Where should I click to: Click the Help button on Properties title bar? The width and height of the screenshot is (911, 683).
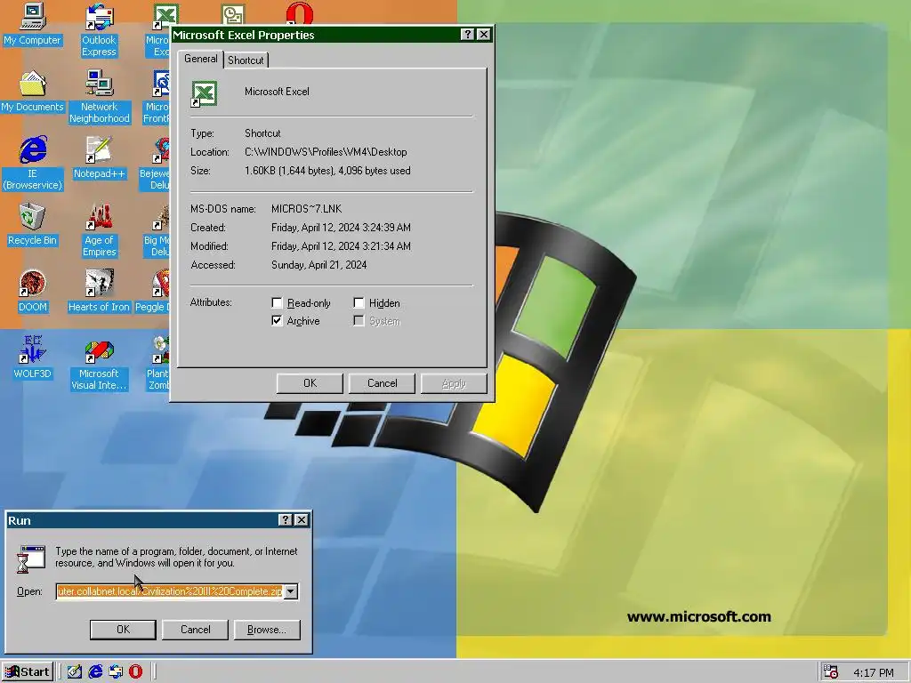tap(467, 35)
